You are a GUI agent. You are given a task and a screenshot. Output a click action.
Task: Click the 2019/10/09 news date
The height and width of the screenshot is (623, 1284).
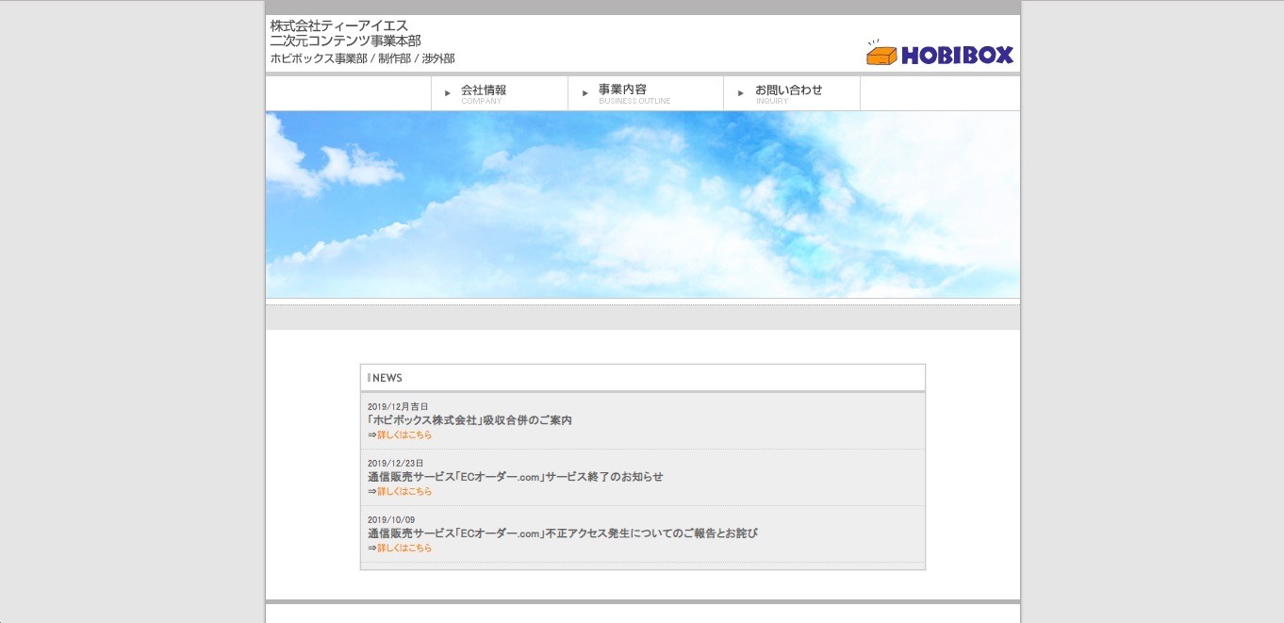(x=391, y=519)
